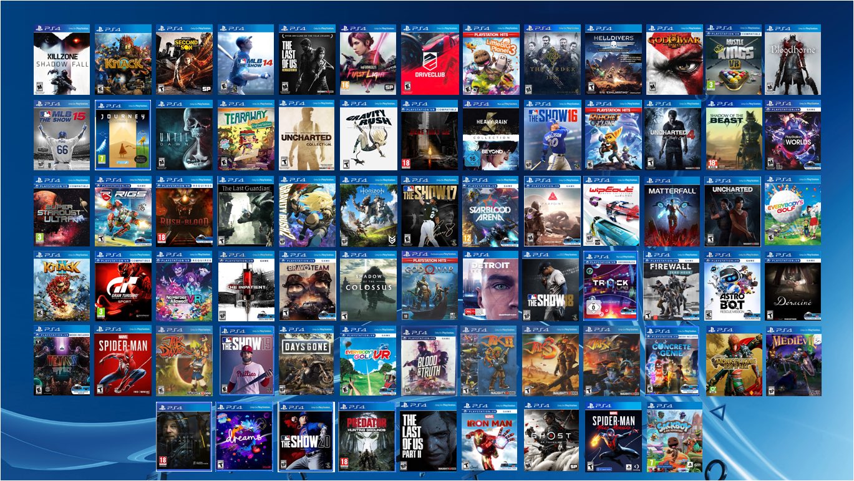
Task: Click the Jak II cover
Action: pos(488,361)
